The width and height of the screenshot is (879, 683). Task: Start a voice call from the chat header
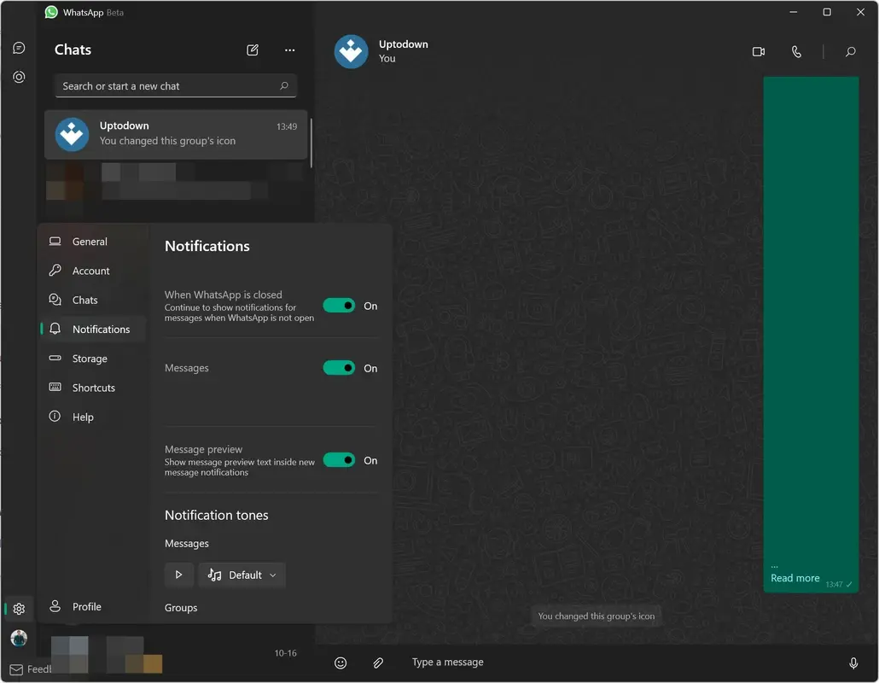796,51
